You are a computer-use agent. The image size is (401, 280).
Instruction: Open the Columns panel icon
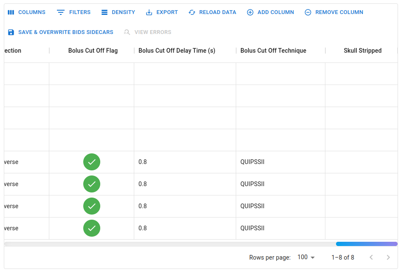coord(11,12)
